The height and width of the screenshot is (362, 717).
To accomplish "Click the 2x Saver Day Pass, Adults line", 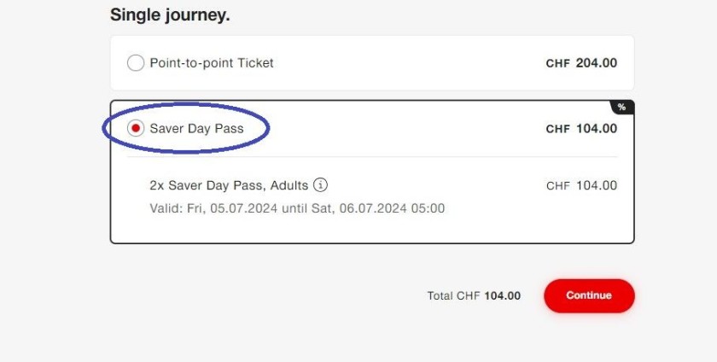I will [x=229, y=185].
